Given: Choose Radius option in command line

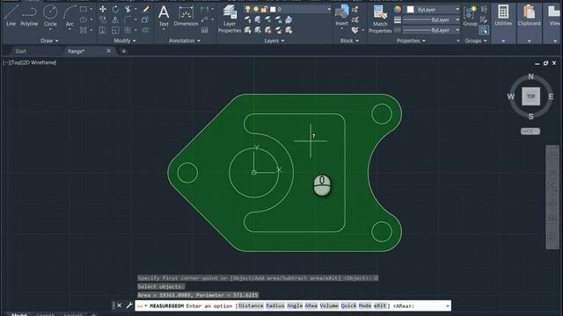Looking at the screenshot, I should point(275,305).
